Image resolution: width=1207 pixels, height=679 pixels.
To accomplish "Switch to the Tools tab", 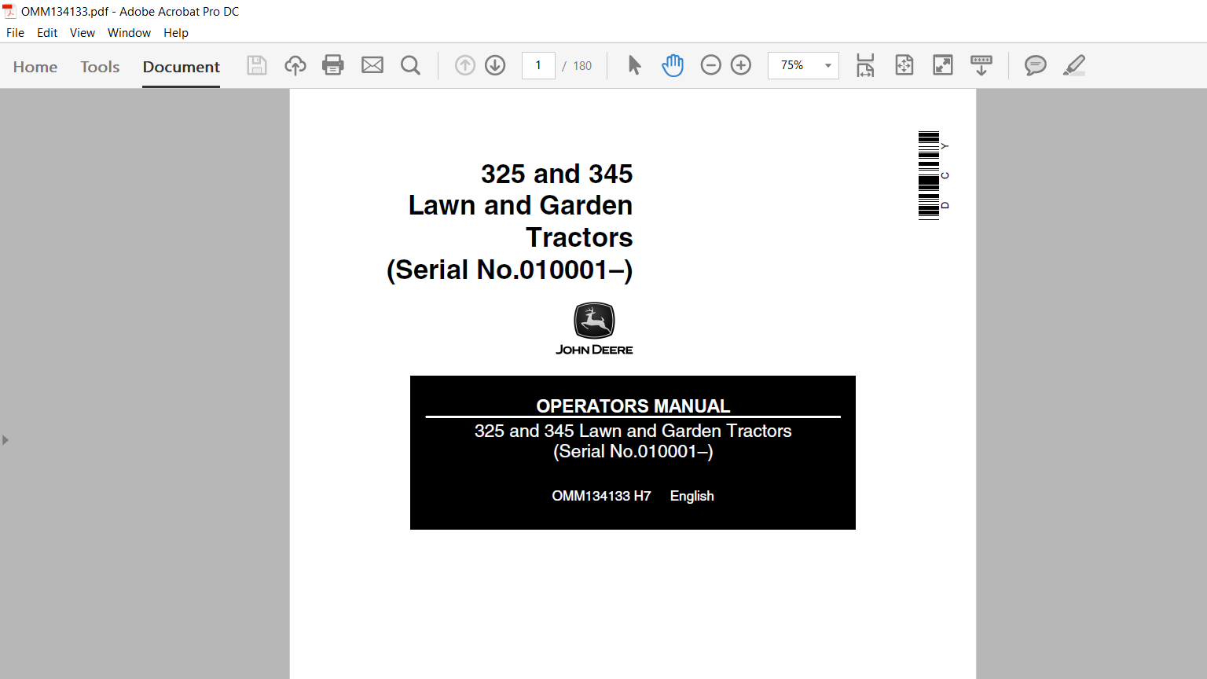I will tap(100, 67).
